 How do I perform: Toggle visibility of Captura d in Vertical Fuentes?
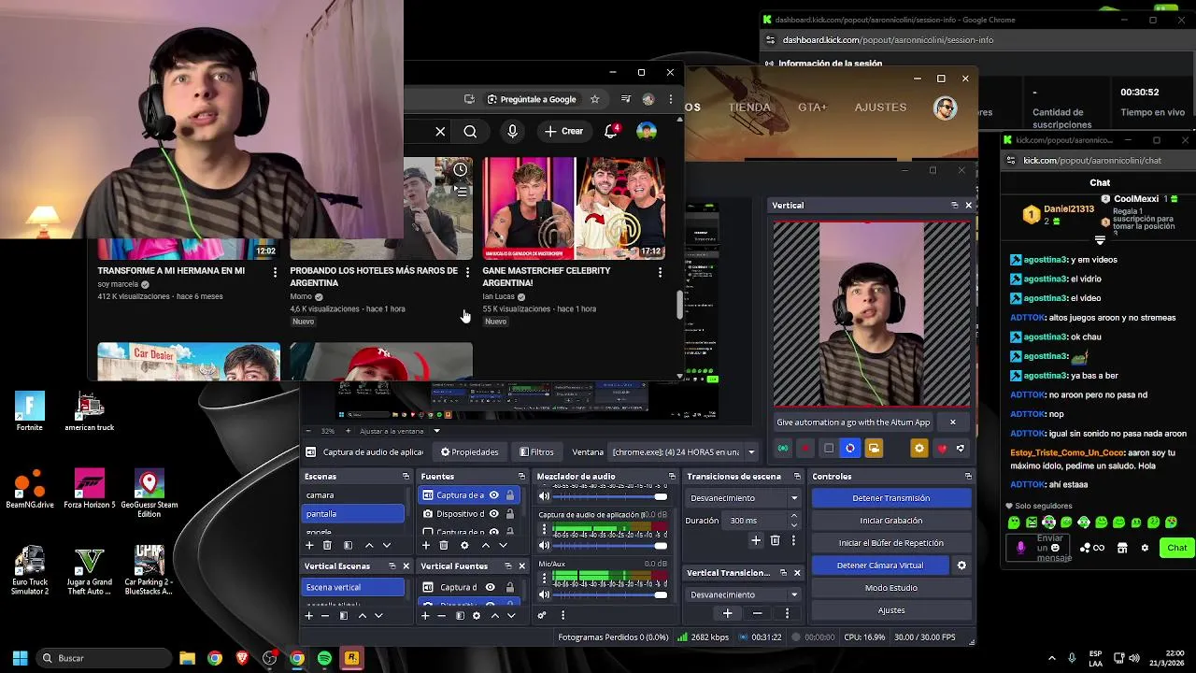point(491,587)
